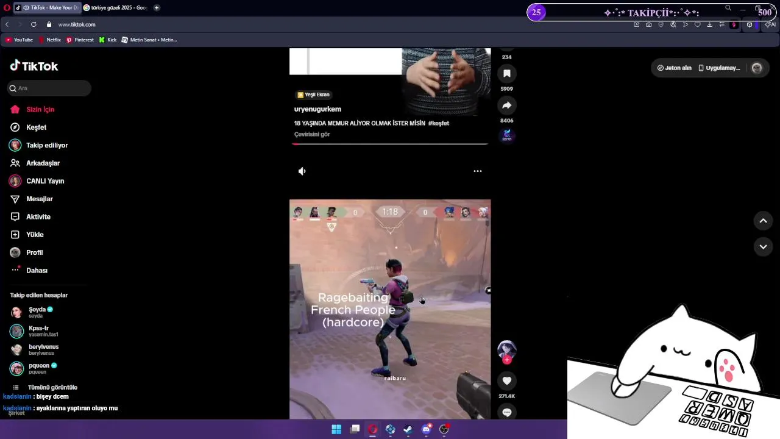Open the profile avatar menu top right
Viewport: 780px width, 439px height.
tap(757, 68)
